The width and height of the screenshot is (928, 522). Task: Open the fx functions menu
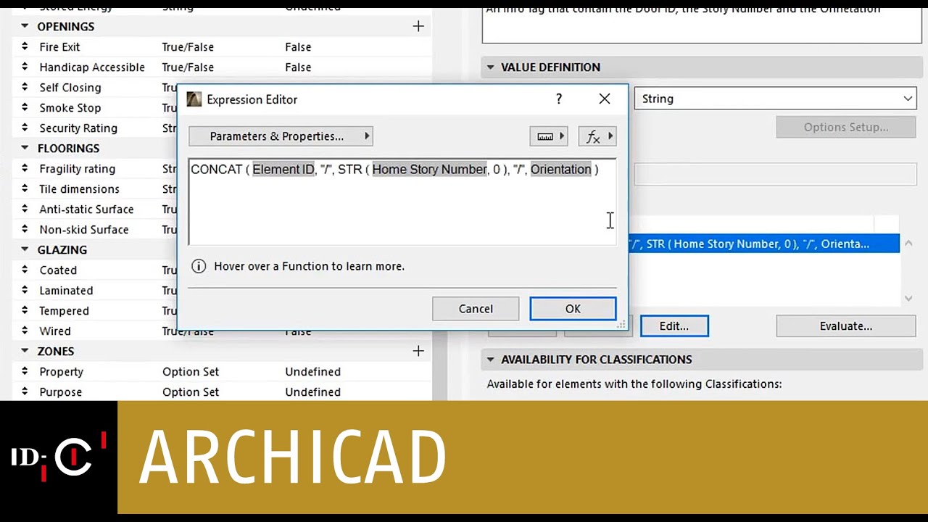597,136
